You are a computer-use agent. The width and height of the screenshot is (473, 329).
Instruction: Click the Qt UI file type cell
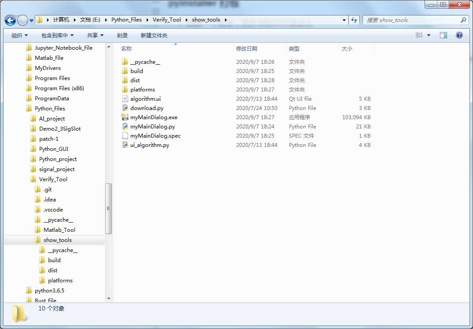point(300,99)
